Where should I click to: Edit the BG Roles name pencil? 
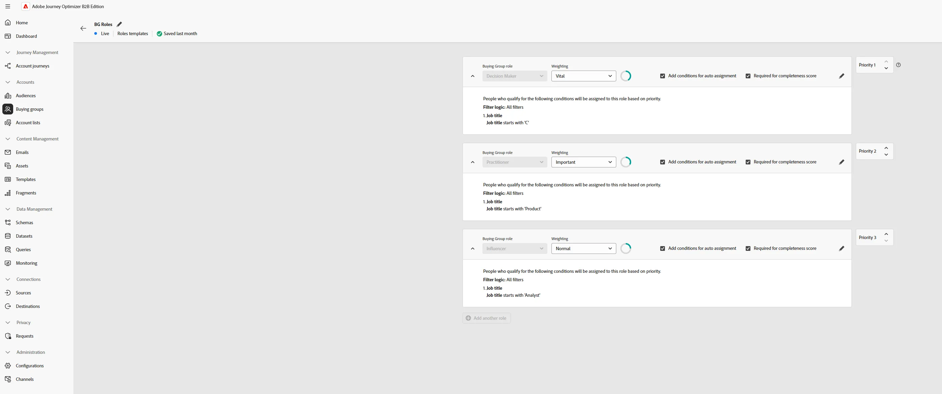point(119,25)
